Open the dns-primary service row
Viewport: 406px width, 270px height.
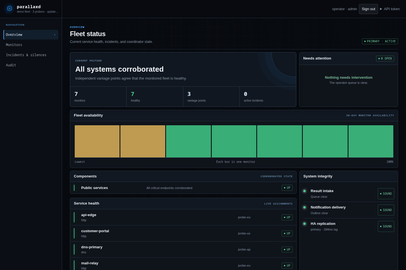[x=183, y=249]
